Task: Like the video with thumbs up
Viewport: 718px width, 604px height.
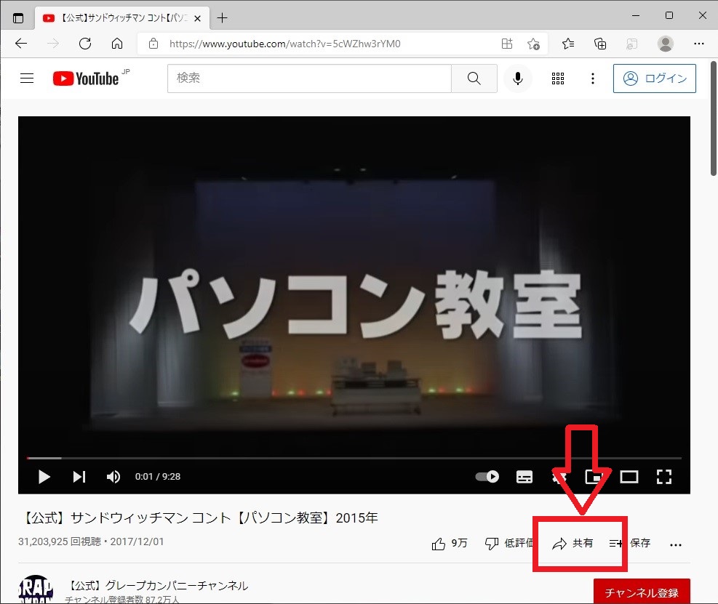Action: tap(450, 544)
